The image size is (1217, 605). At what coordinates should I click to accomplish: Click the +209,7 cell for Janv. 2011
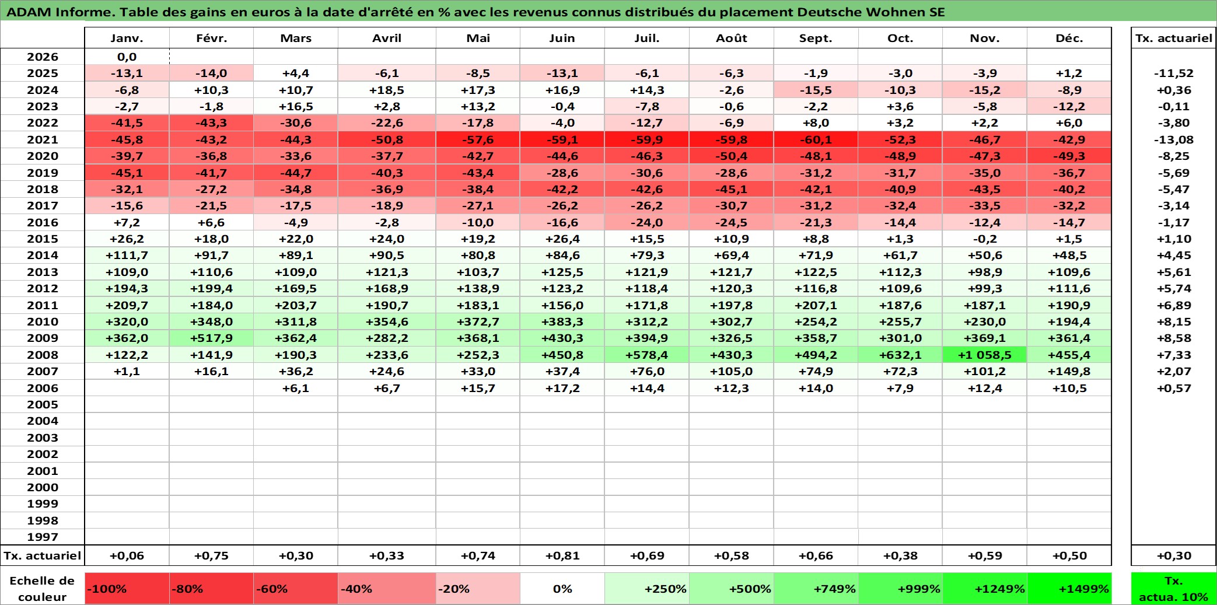(x=127, y=305)
